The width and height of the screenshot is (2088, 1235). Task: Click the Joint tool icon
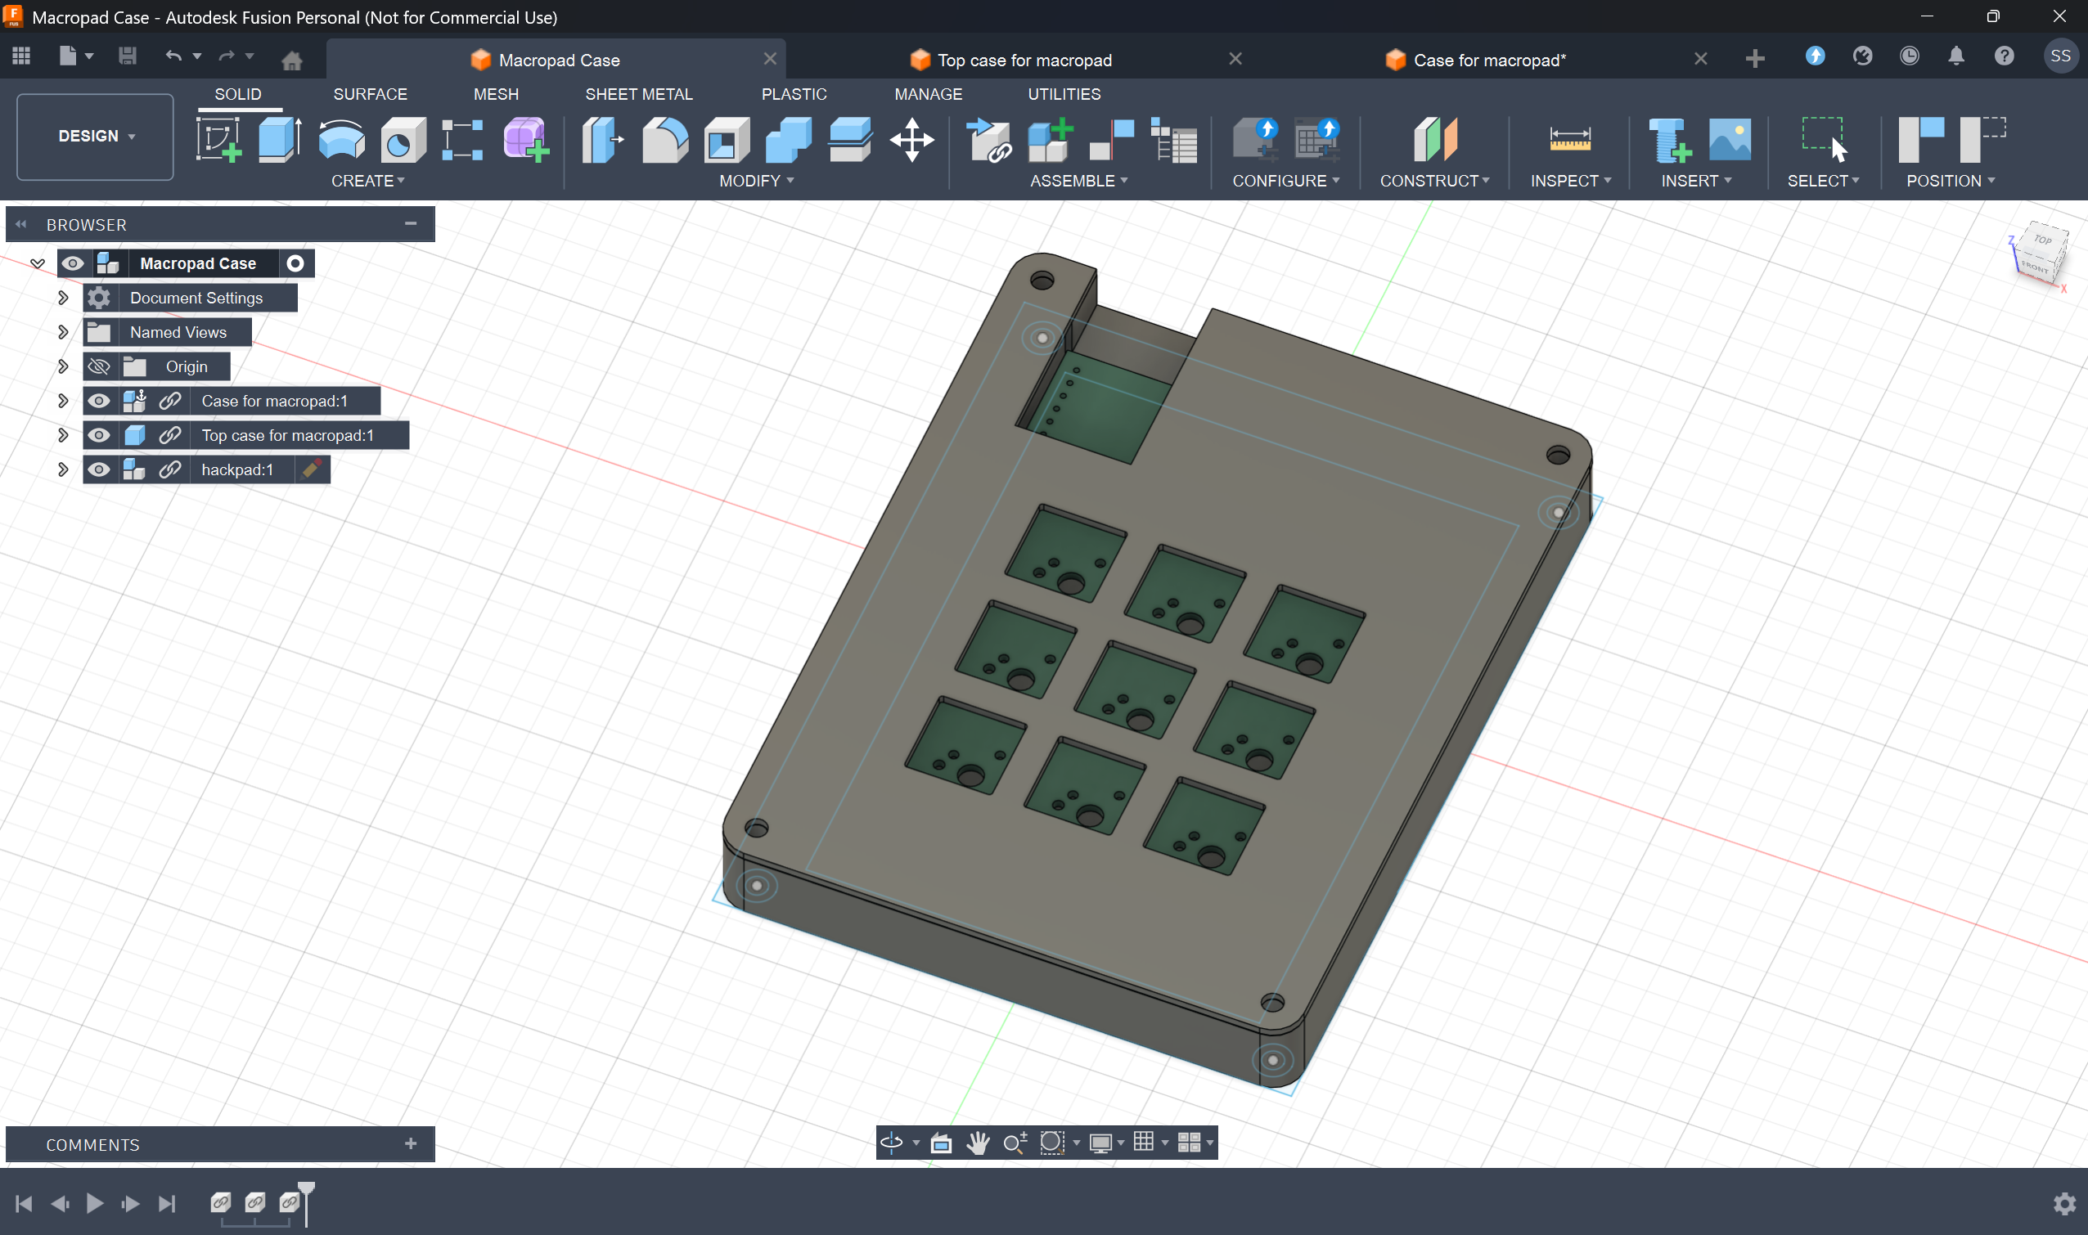[x=1111, y=140]
